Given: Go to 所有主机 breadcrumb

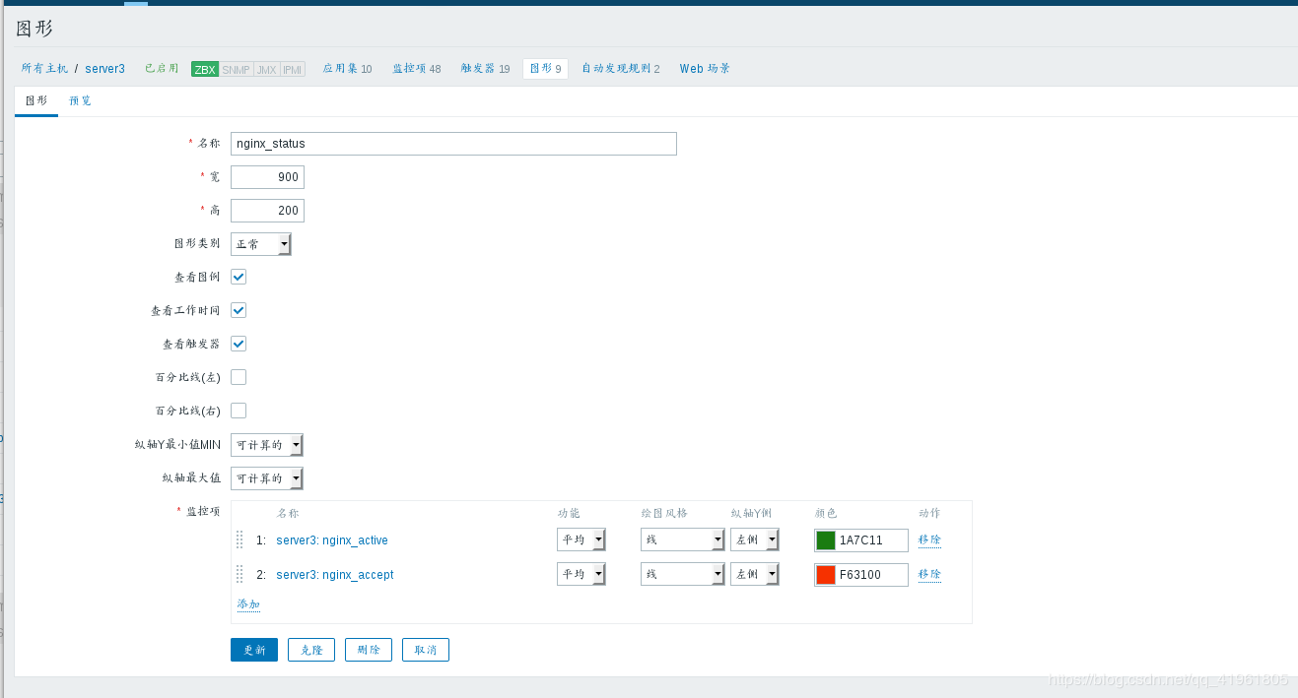Looking at the screenshot, I should pyautogui.click(x=45, y=69).
